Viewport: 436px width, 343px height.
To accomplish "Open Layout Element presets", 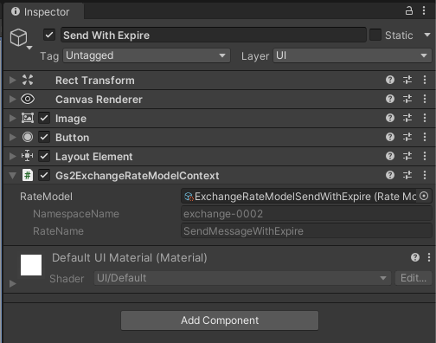I will click(x=407, y=156).
